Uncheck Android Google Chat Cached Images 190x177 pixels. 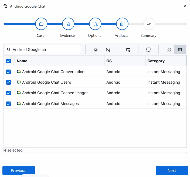point(9,93)
